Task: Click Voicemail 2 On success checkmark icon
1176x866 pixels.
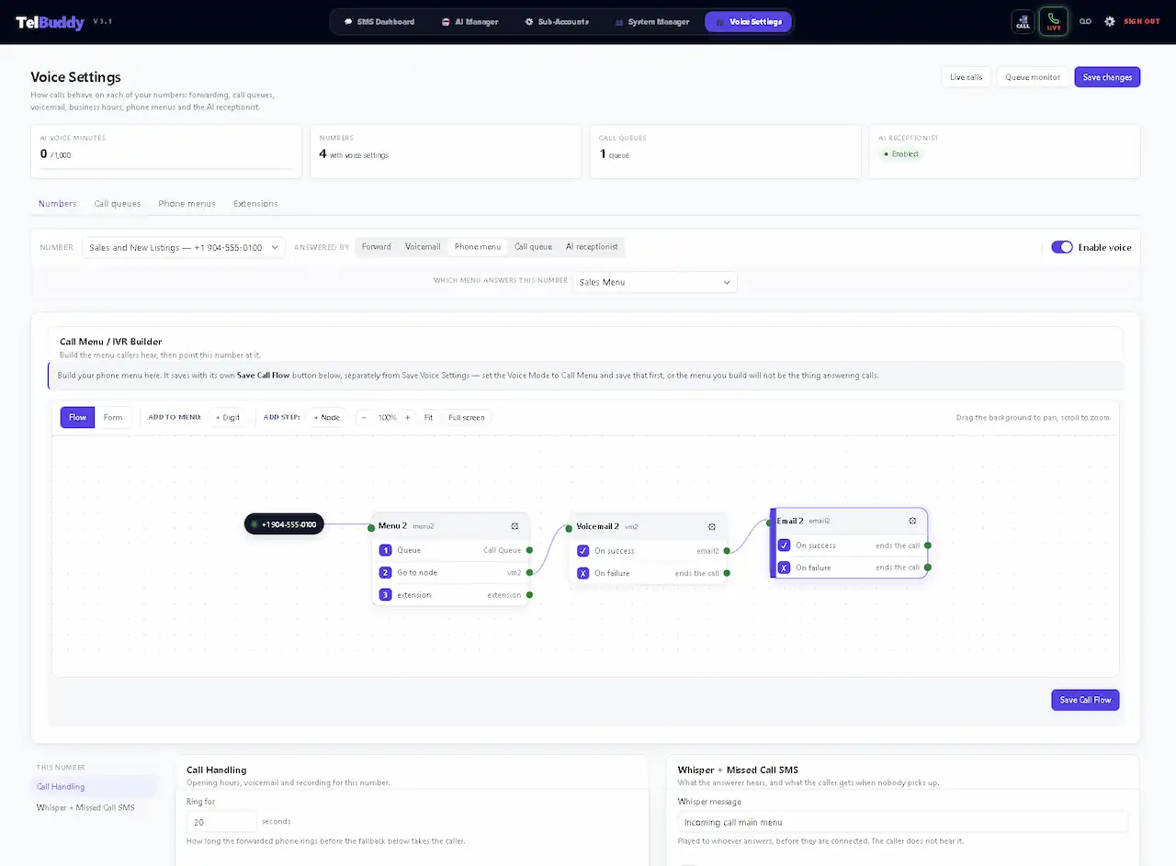Action: [x=583, y=551]
